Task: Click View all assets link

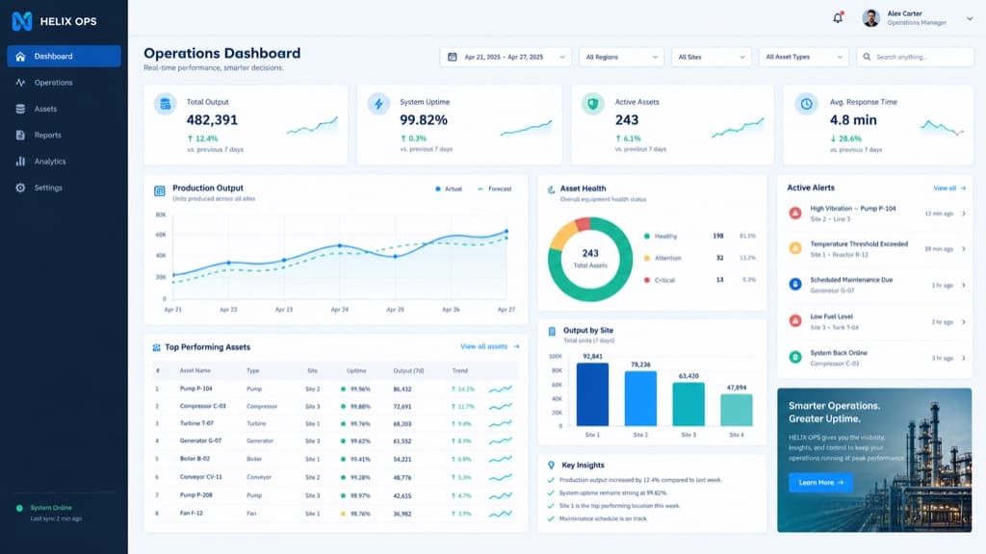Action: pyautogui.click(x=490, y=346)
